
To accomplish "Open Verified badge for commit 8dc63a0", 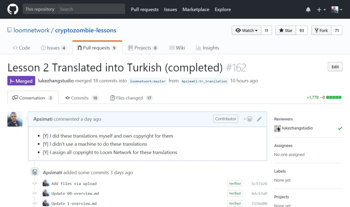I will 235,193.
